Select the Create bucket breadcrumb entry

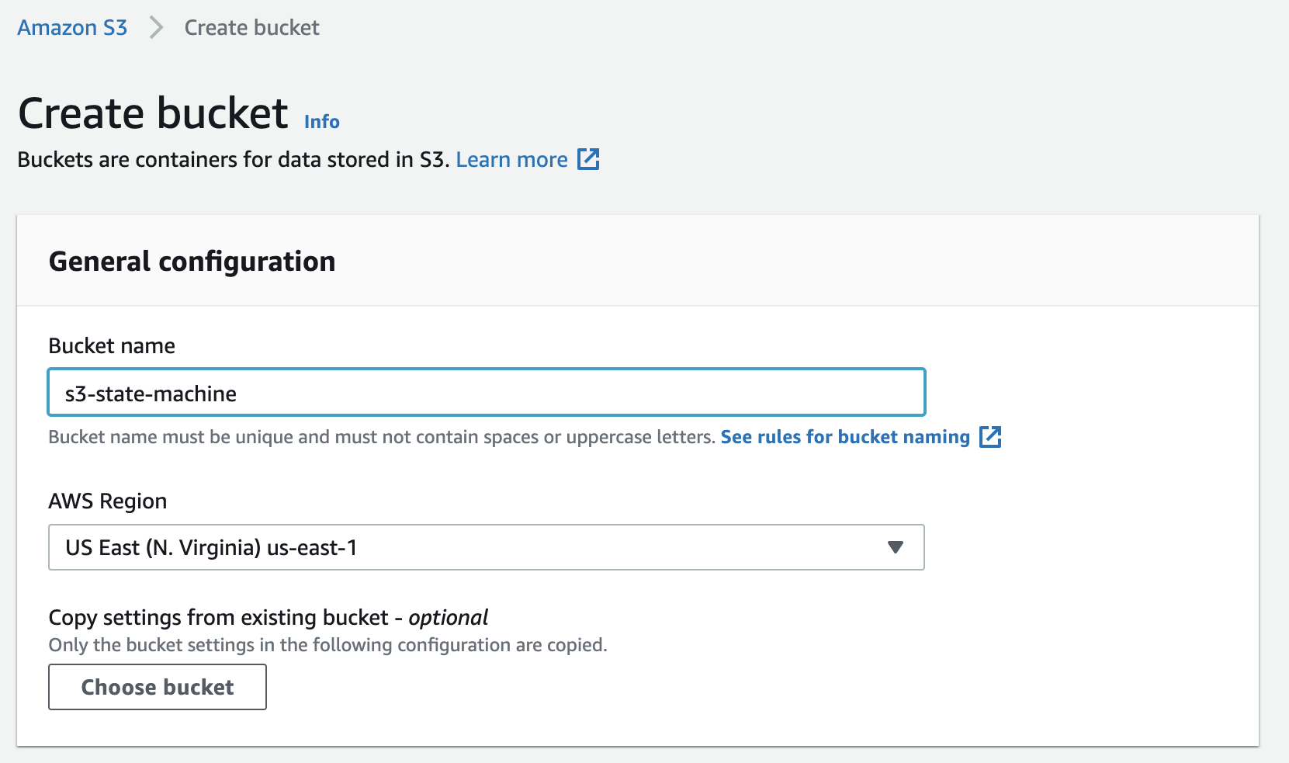251,27
